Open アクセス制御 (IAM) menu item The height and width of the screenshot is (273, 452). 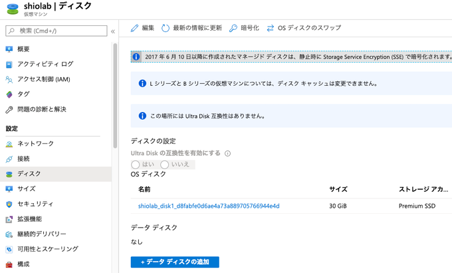[56, 79]
